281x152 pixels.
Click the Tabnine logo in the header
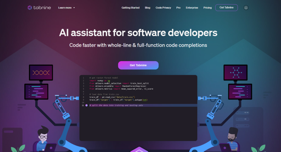(39, 8)
